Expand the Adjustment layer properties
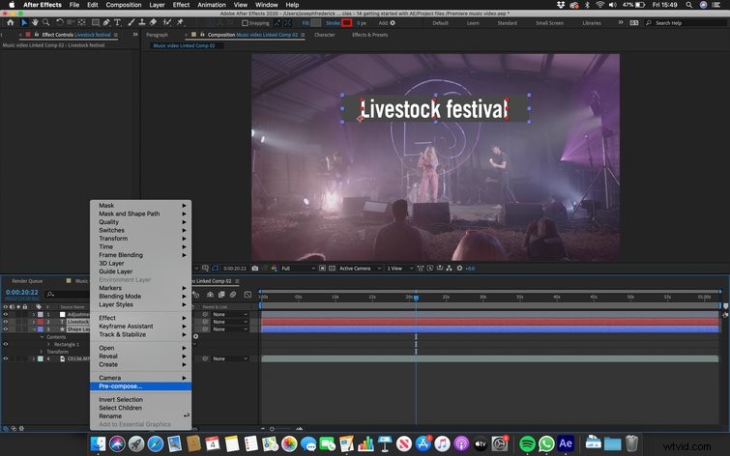 [34, 315]
